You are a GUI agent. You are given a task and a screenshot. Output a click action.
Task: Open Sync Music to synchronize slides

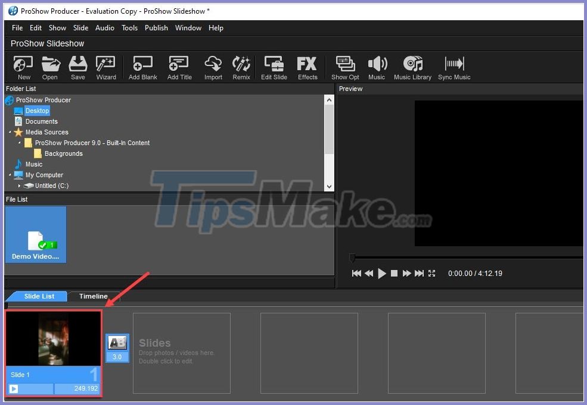coord(454,67)
